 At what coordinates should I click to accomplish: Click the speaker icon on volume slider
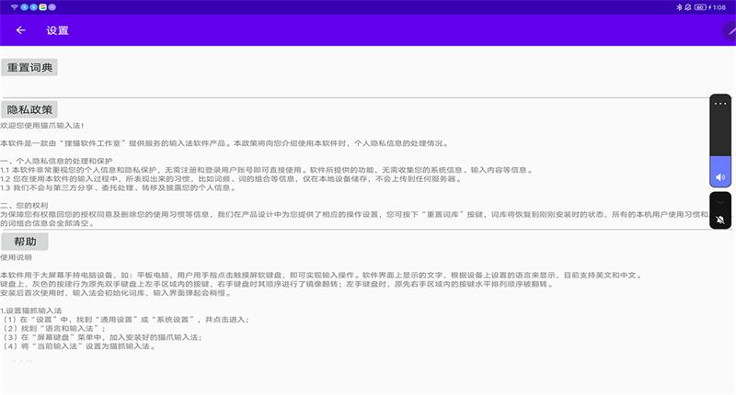[x=720, y=176]
